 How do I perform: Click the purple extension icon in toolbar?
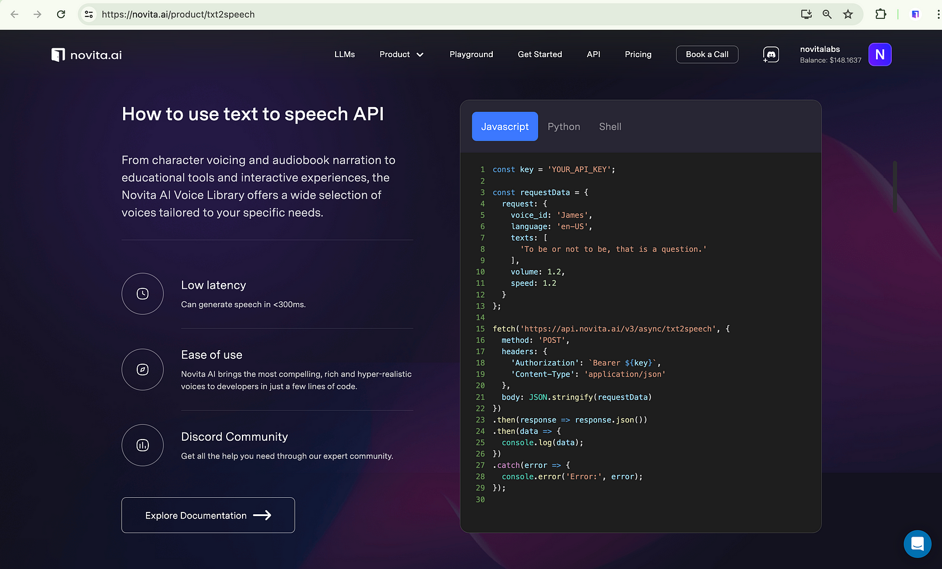point(916,14)
